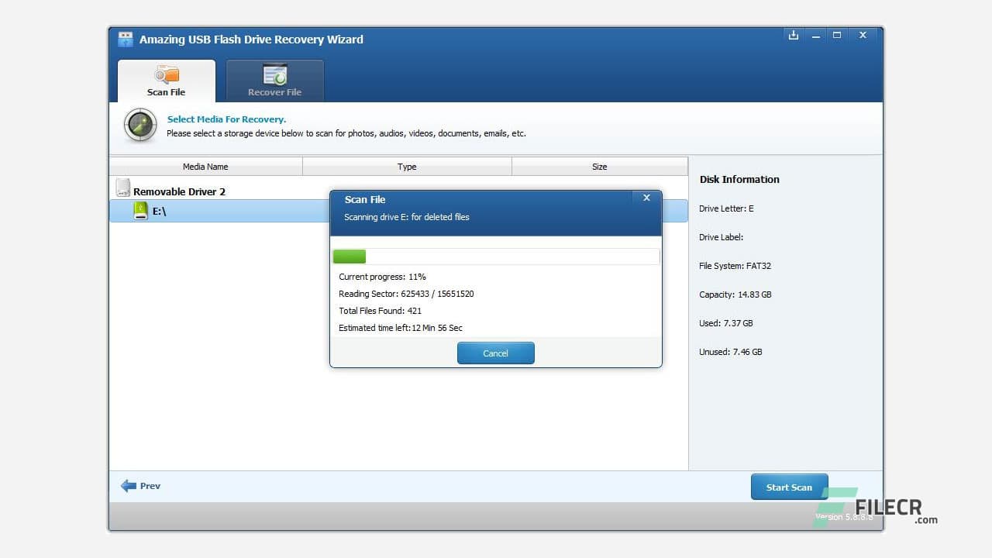Screen dimensions: 992x558
Task: Cancel the running scan
Action: coord(495,353)
